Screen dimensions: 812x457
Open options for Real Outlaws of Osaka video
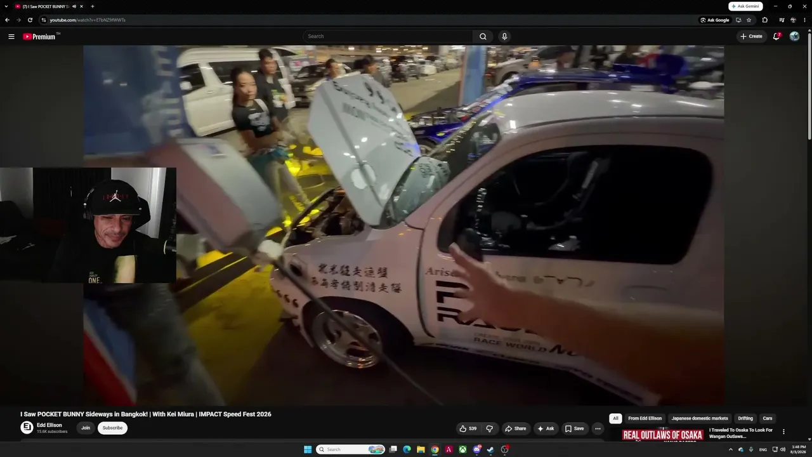click(x=783, y=432)
